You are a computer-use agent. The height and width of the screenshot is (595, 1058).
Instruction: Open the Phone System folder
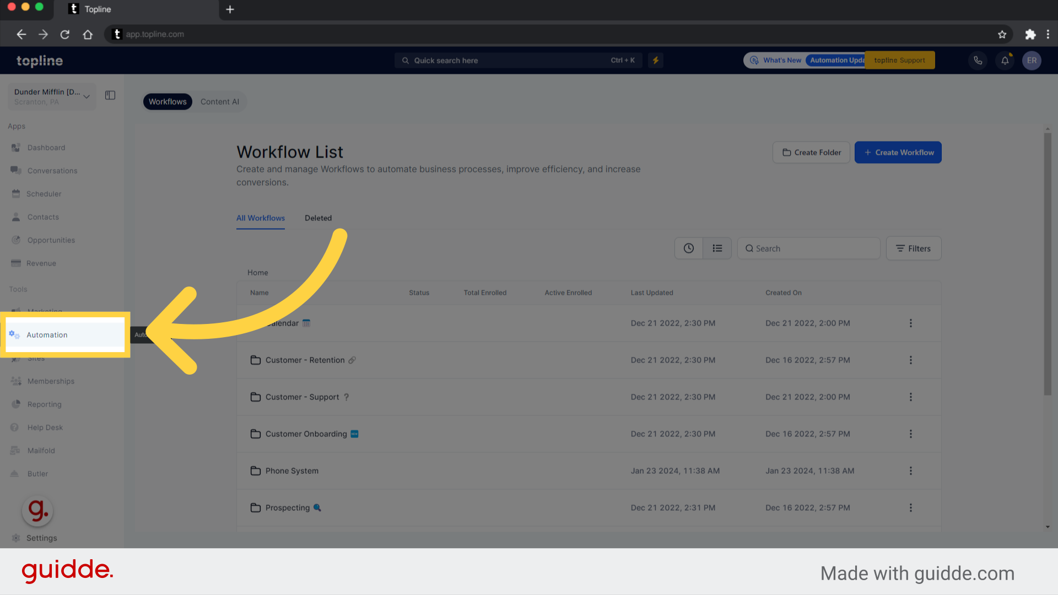(x=292, y=471)
